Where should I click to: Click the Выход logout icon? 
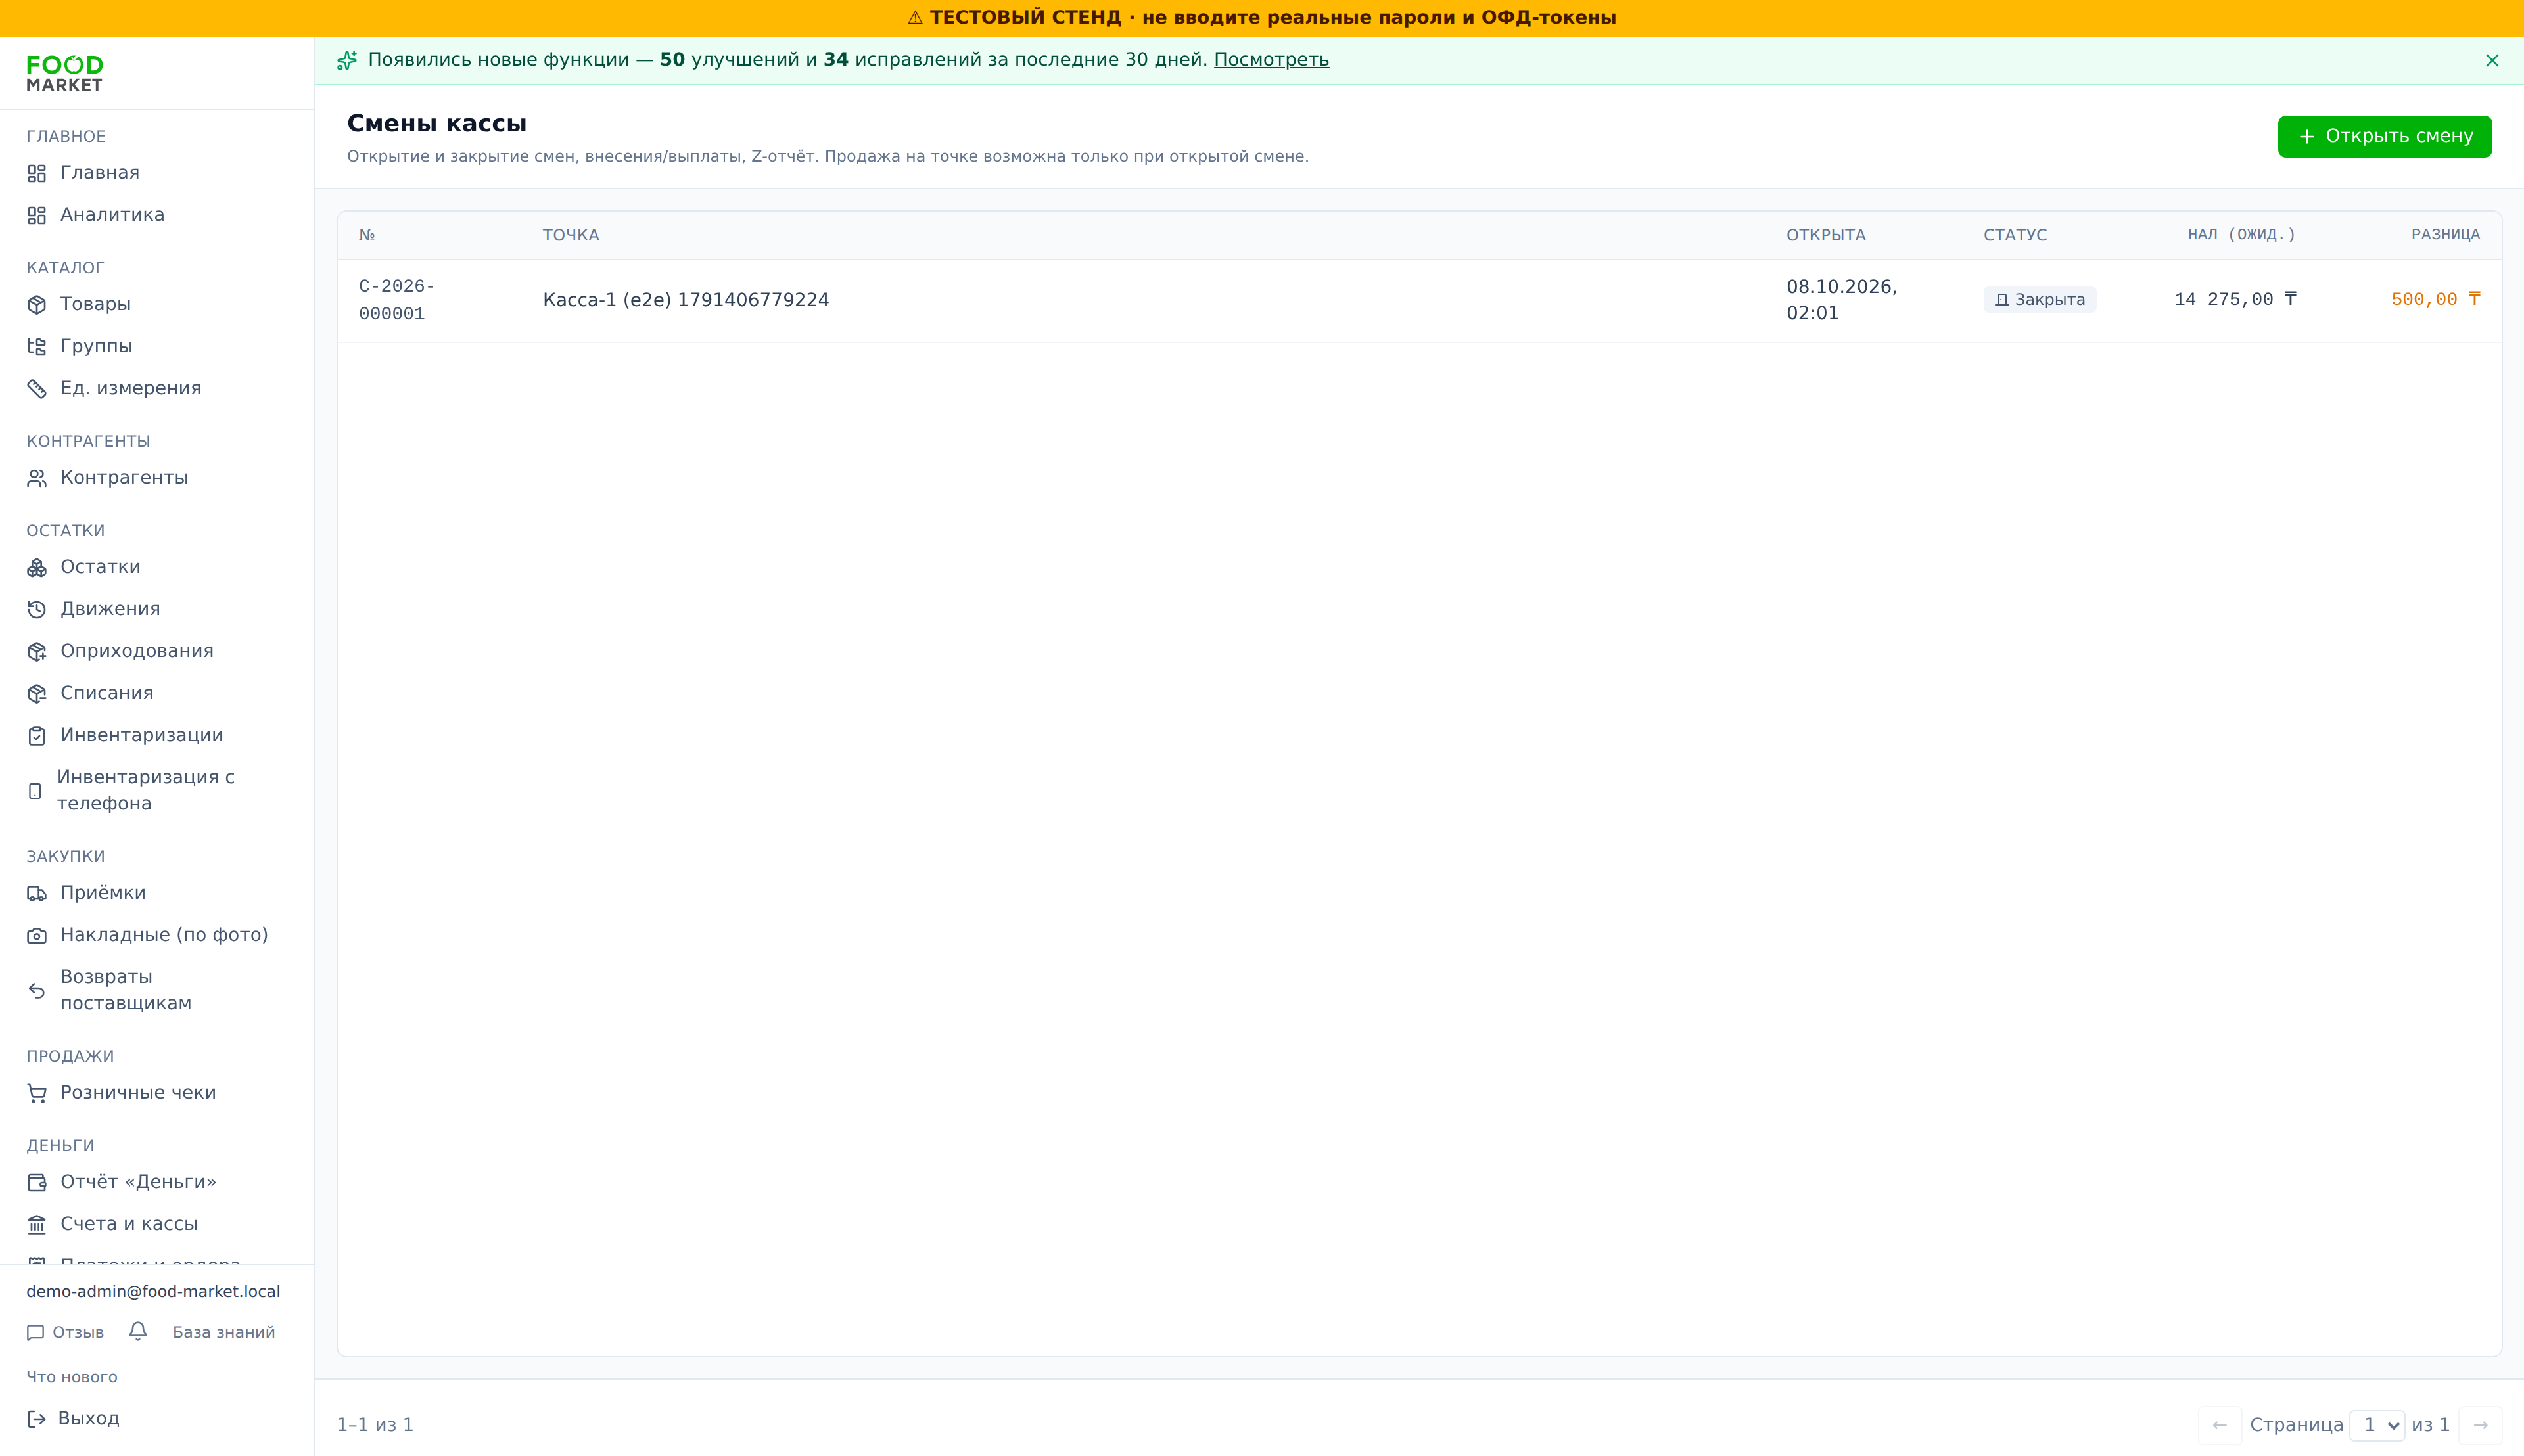coord(37,1419)
